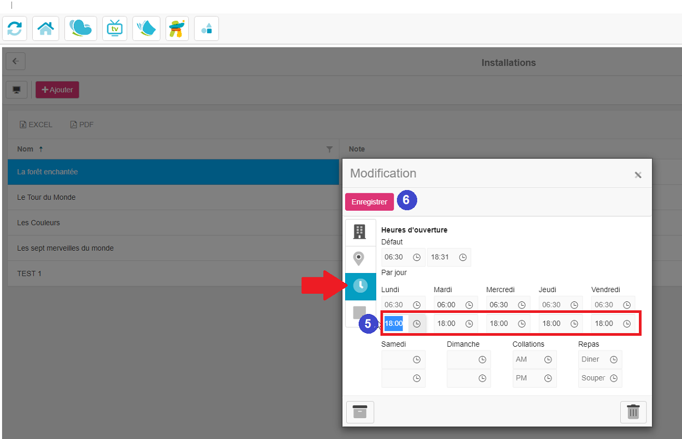Image resolution: width=682 pixels, height=439 pixels.
Task: Click the Note column header
Action: click(x=357, y=149)
